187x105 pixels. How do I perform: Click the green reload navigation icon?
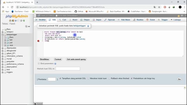24,21
